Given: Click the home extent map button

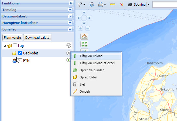Looking at the screenshot, I should [84, 36].
